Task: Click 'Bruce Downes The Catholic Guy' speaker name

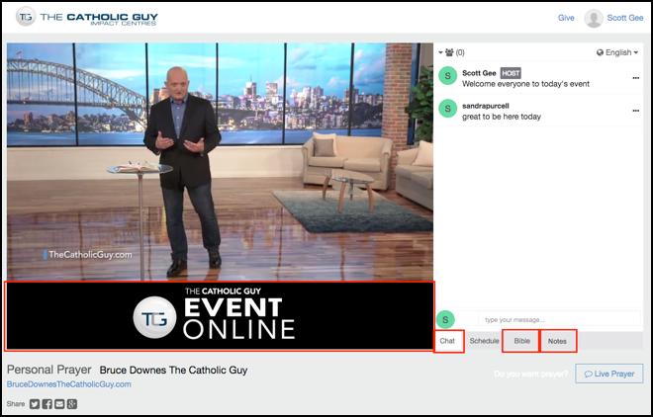Action: pyautogui.click(x=174, y=370)
